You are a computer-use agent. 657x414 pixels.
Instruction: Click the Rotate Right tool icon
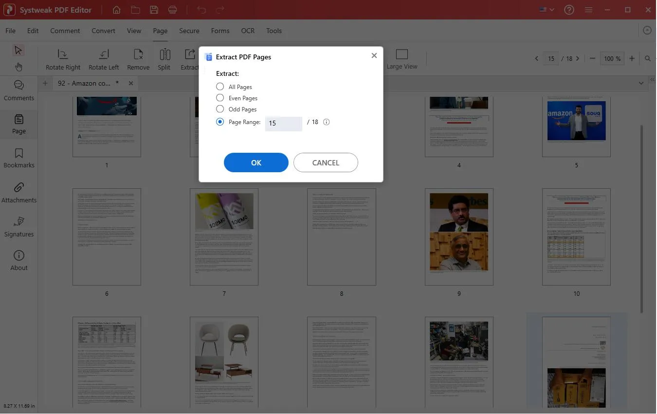pyautogui.click(x=63, y=54)
